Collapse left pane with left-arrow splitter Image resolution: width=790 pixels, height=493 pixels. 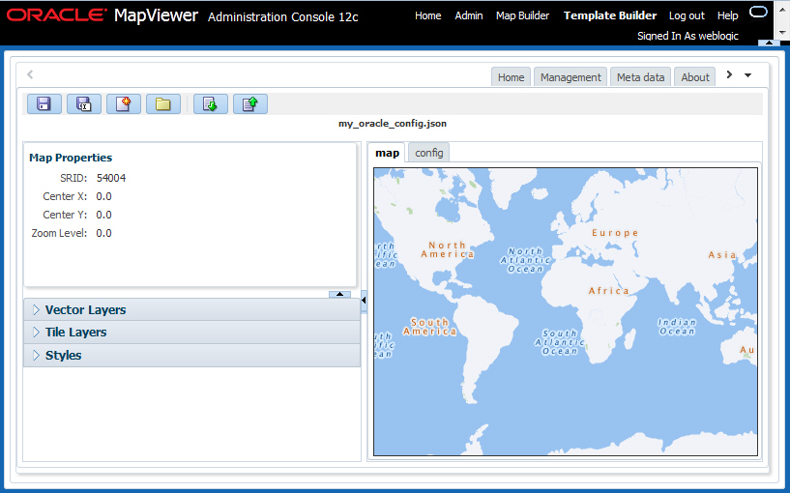(364, 301)
